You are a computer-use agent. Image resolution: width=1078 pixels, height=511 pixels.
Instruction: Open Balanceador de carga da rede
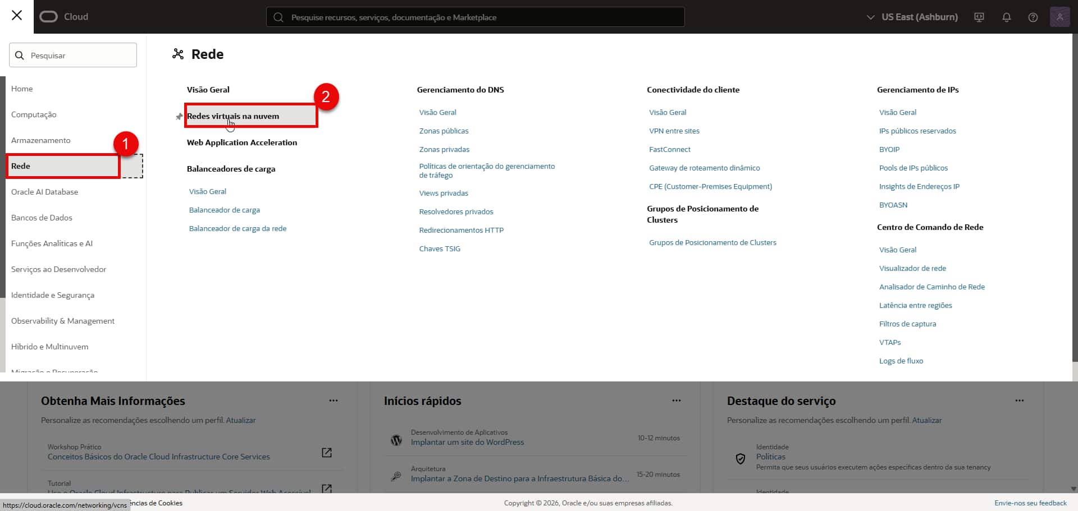pos(238,228)
